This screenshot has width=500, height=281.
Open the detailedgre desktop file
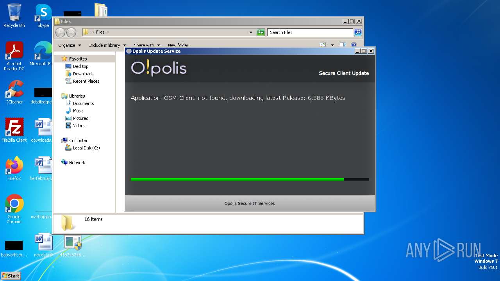click(42, 96)
